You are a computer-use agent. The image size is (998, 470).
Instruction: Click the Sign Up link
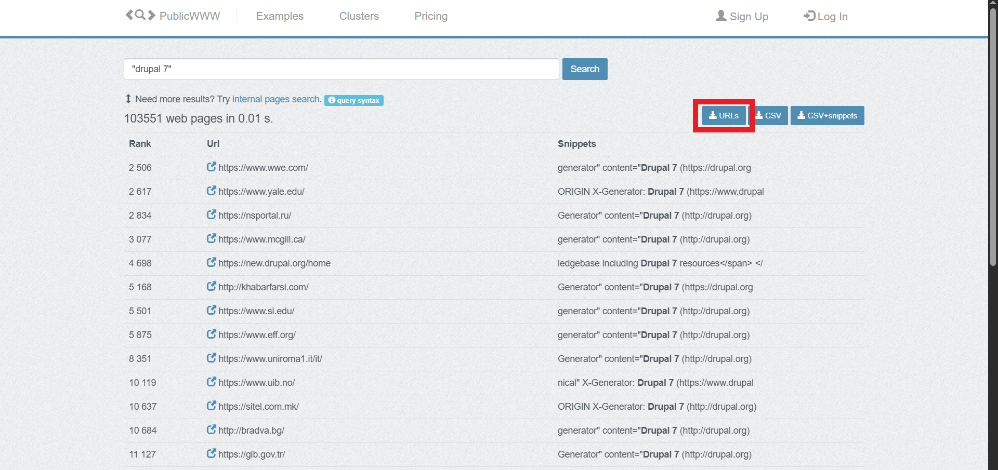(742, 16)
